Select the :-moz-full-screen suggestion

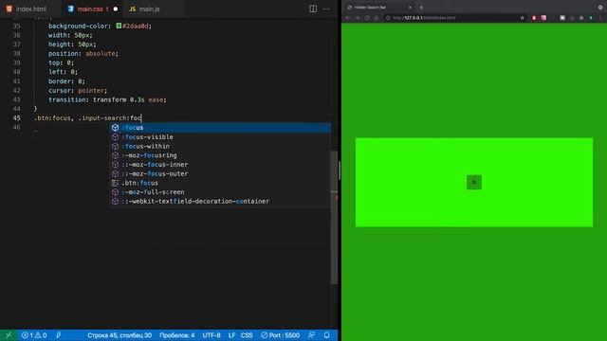[x=220, y=192]
